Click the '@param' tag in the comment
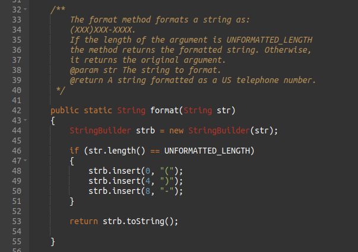 [x=84, y=69]
